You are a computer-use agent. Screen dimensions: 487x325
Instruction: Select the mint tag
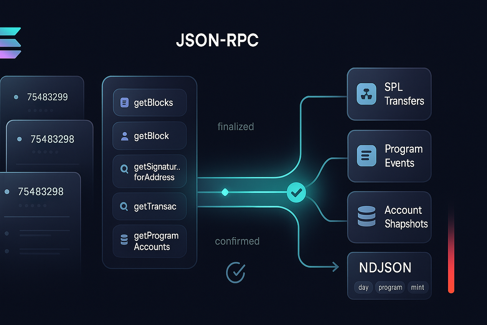pos(418,287)
